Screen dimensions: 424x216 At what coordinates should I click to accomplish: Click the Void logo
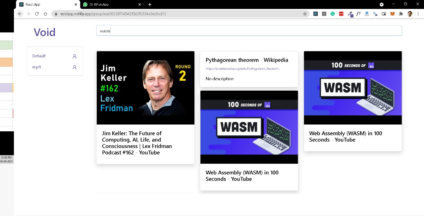44,32
